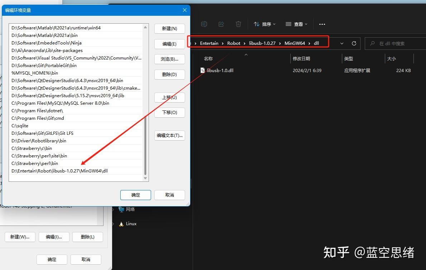This screenshot has height=270, width=426.
Task: Click the libusb-1.0.dll file icon
Action: tap(202, 71)
